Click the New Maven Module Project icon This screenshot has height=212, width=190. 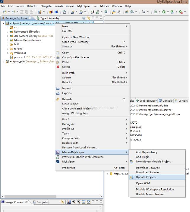131,161
